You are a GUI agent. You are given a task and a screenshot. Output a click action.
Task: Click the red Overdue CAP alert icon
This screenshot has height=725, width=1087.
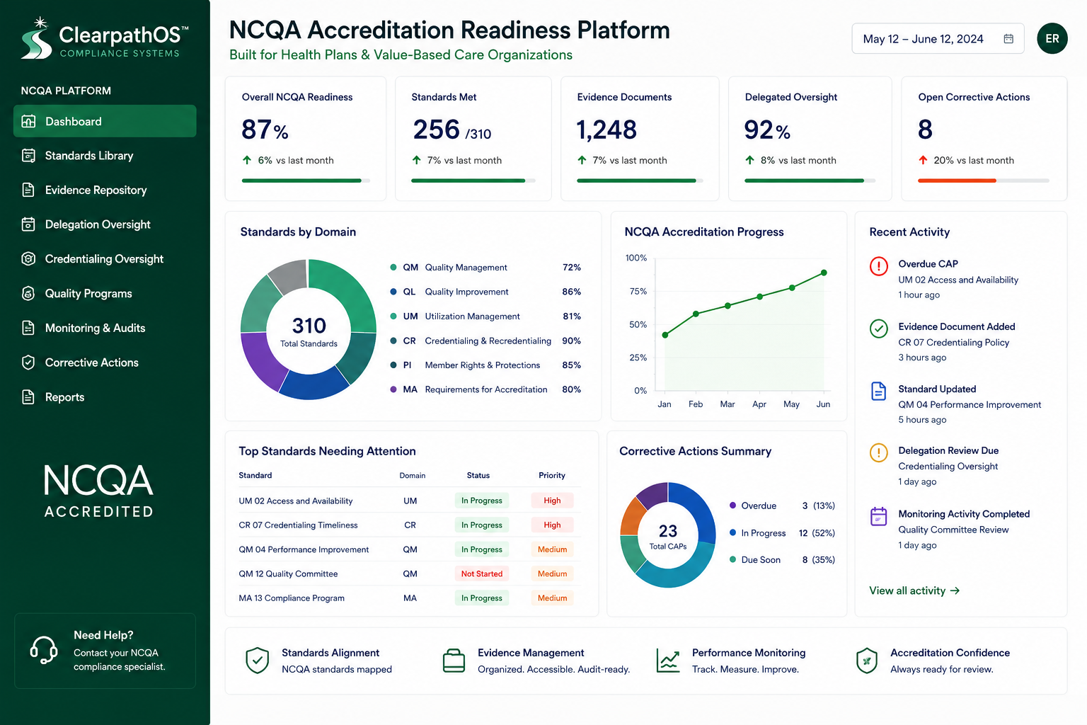[x=878, y=266]
